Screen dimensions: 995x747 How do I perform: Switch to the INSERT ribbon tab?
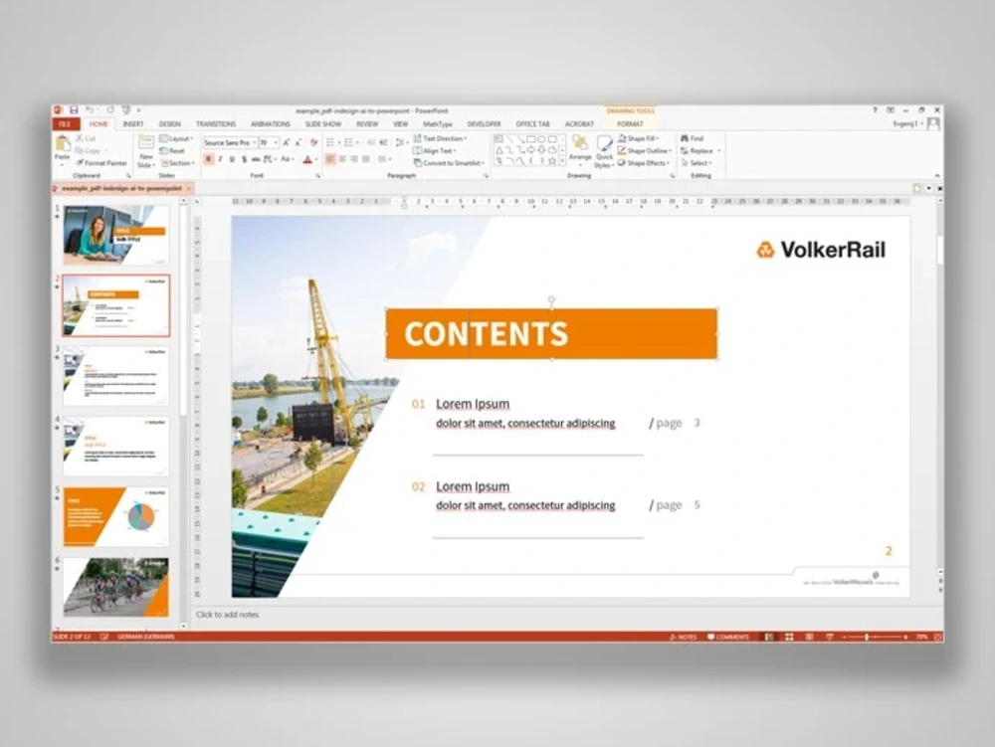coord(133,124)
